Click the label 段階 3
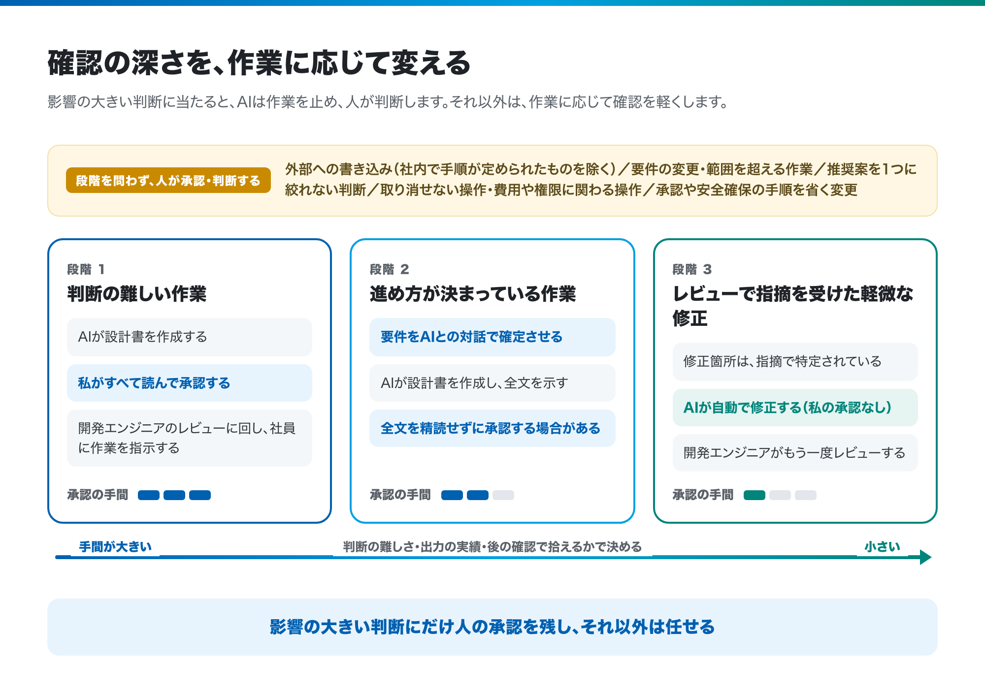Viewport: 985px width, 696px height. tap(692, 269)
